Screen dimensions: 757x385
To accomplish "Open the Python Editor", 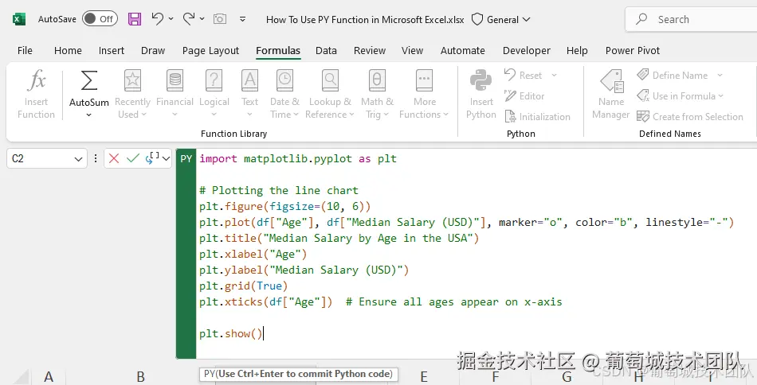I will (524, 96).
